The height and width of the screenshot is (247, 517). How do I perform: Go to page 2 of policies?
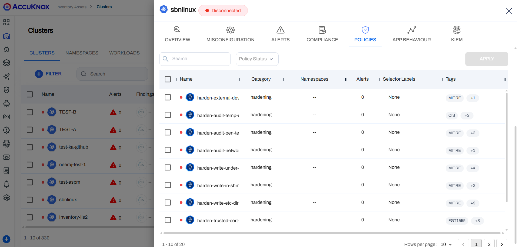(x=489, y=244)
